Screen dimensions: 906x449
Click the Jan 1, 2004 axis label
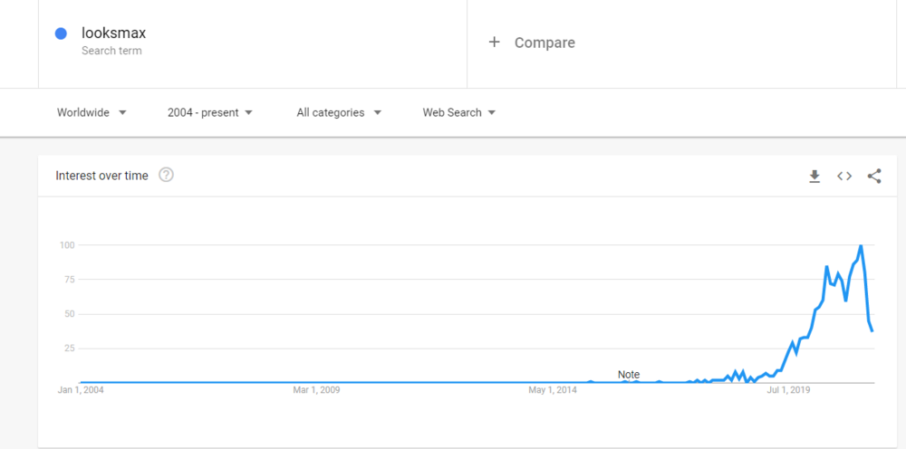tap(82, 391)
